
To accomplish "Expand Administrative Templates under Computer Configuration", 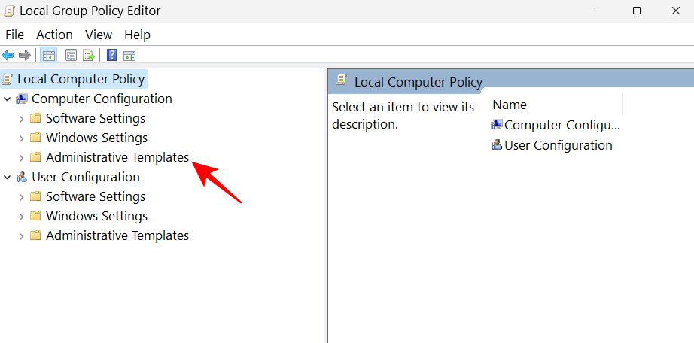I will point(21,158).
